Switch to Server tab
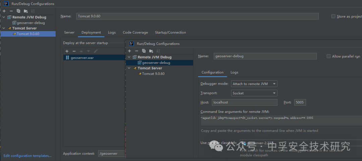Screen dimensions: 362x161 tap(69, 32)
